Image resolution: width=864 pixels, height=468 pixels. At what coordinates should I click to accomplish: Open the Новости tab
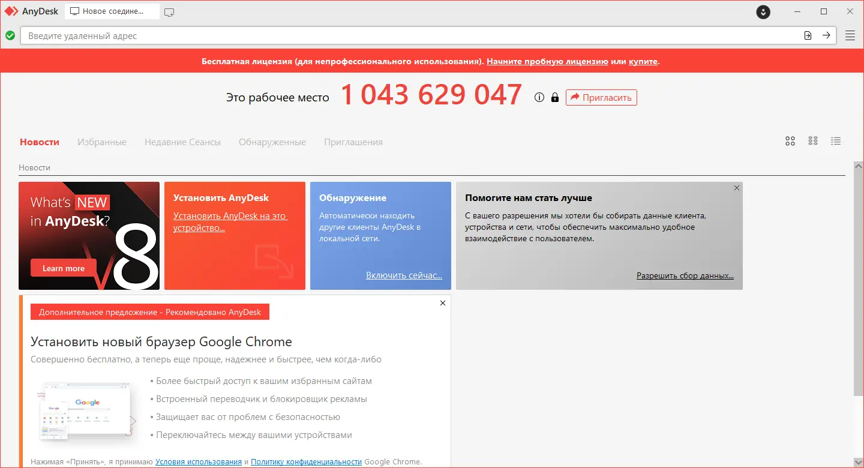click(x=40, y=142)
